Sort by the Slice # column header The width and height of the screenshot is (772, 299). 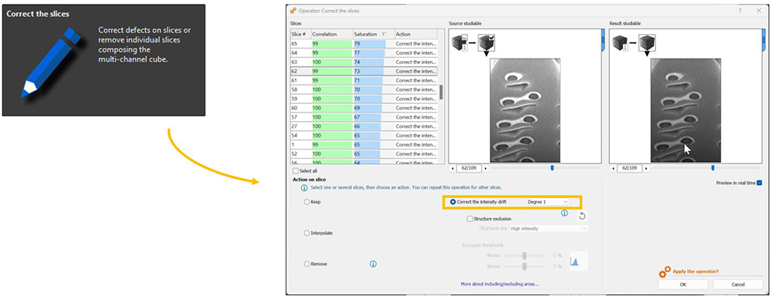click(x=300, y=35)
